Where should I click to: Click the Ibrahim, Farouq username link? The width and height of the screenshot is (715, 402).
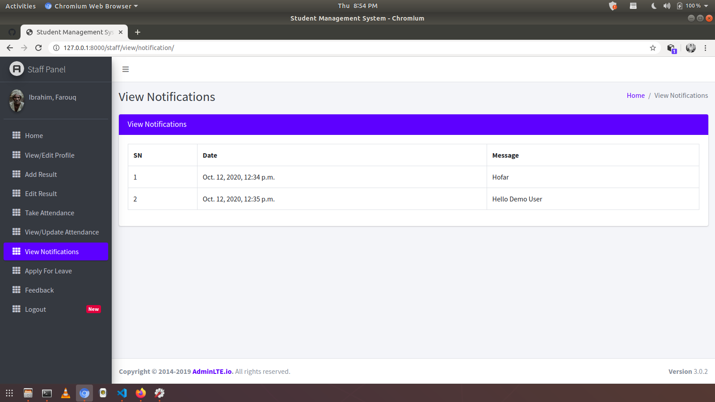53,97
